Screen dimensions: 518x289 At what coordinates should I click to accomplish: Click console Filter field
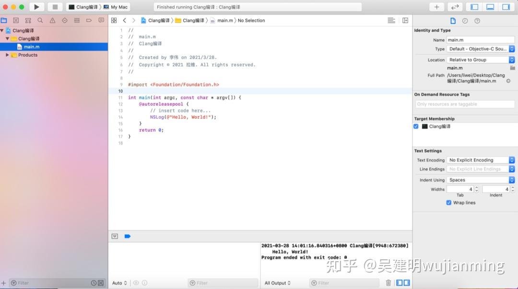click(344, 283)
